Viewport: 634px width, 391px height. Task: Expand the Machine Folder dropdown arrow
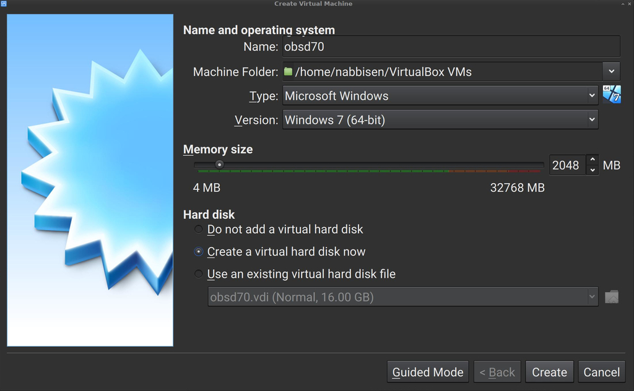(x=611, y=72)
